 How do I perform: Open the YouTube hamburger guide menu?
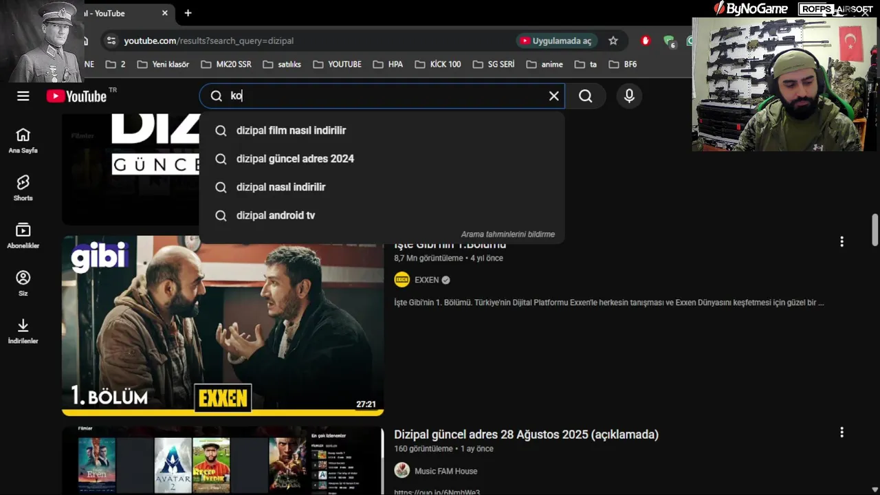[23, 96]
